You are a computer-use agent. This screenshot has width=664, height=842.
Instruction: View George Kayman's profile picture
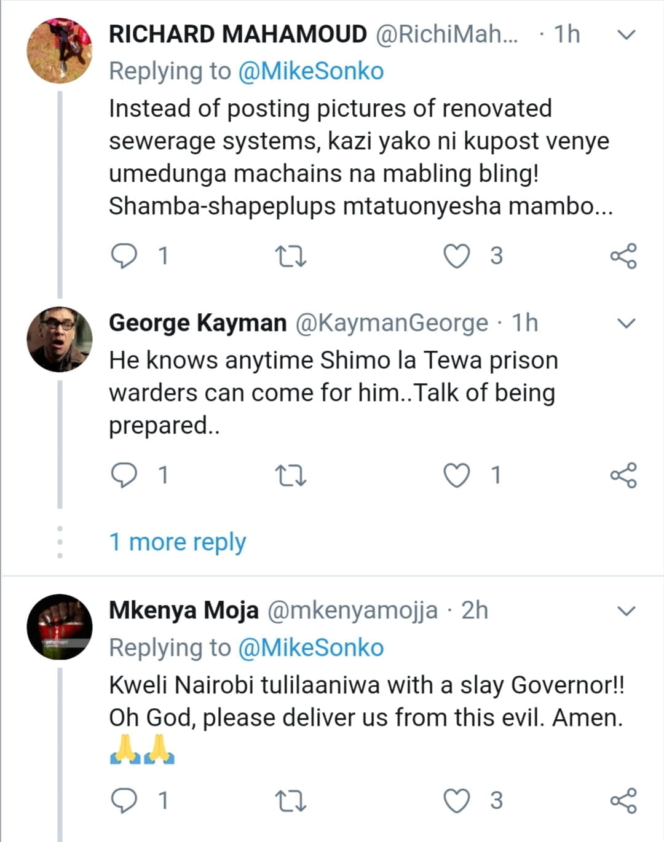60,339
